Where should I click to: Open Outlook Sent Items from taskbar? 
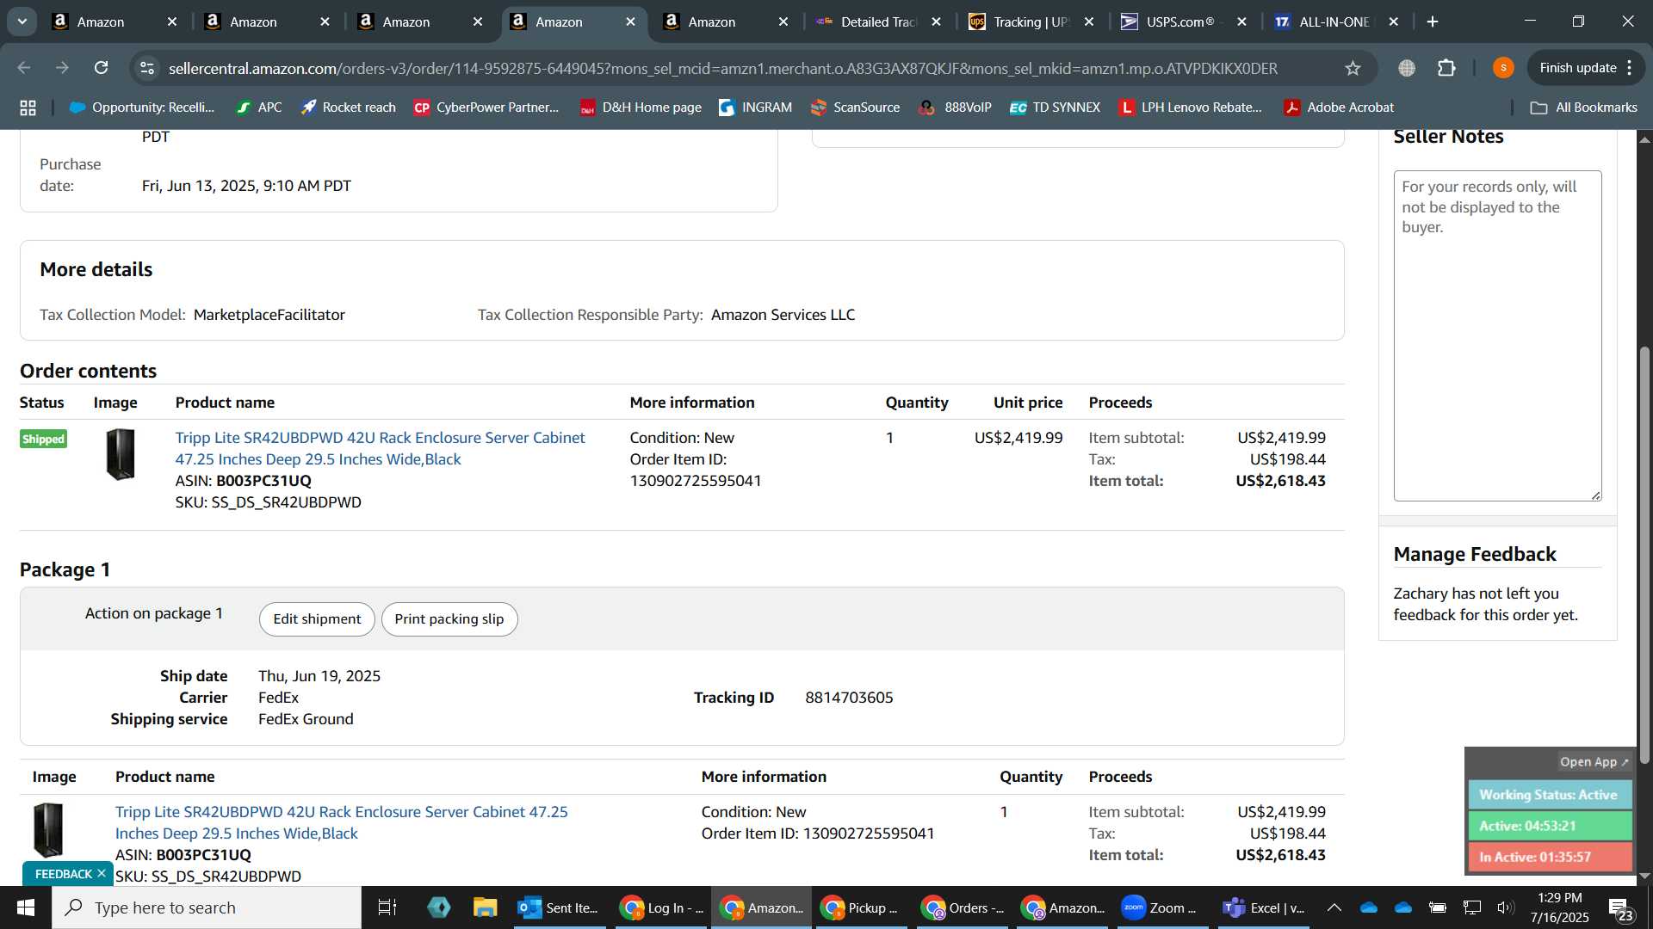click(x=560, y=907)
